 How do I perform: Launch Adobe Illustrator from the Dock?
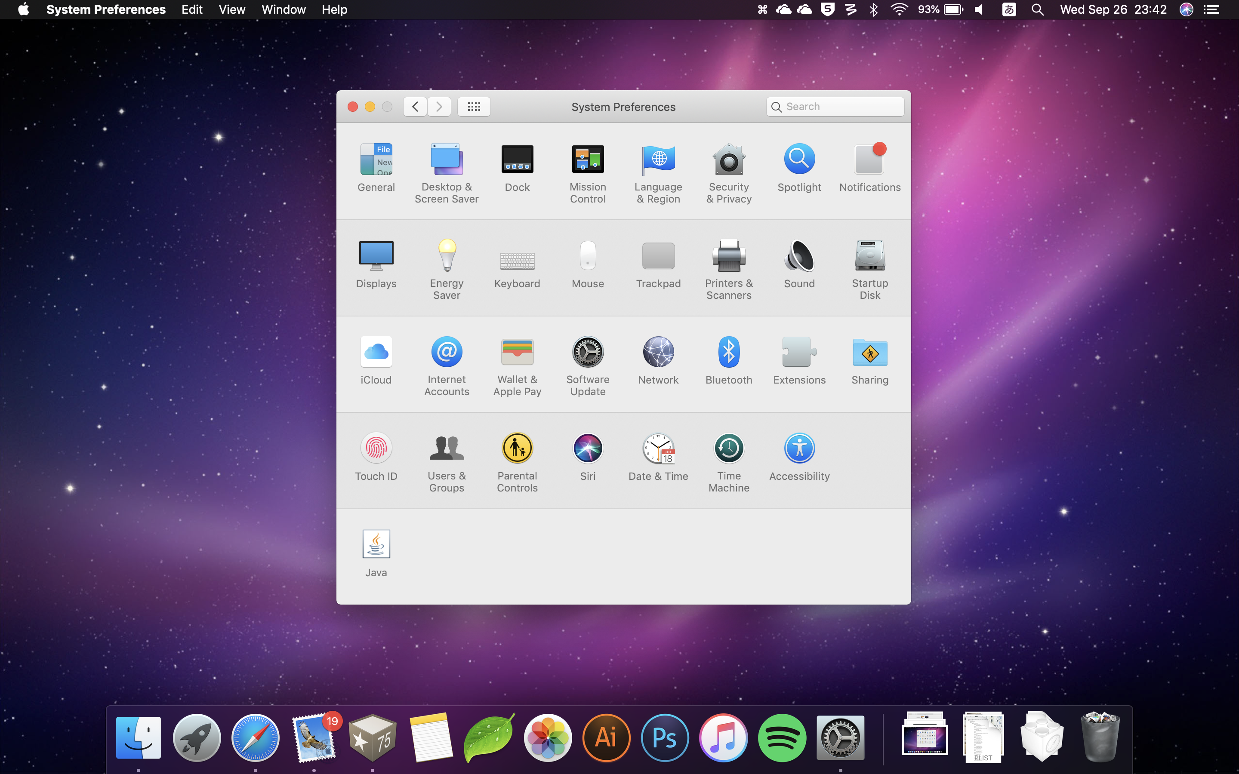point(606,737)
